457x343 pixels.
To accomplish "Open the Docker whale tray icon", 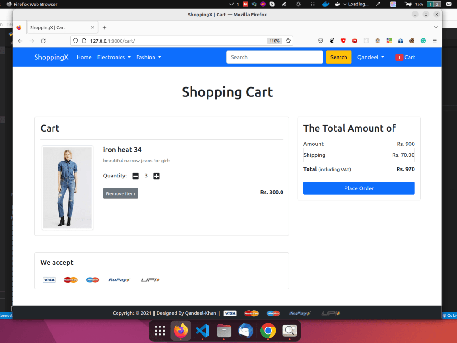I will tap(325, 4).
